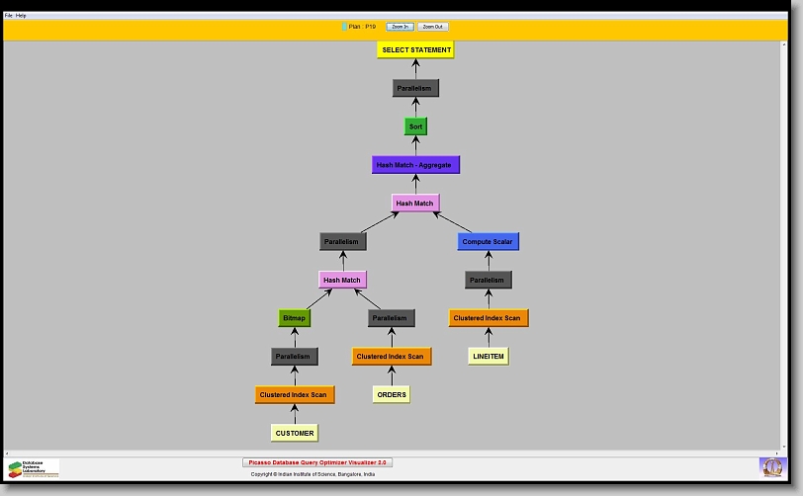Click the Hash Match - Aggregate node
Screen dimensions: 803x496
point(415,165)
